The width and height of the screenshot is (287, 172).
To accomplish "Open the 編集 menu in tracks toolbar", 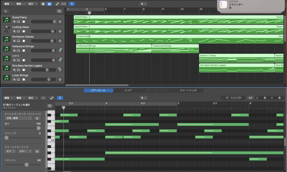I will pyautogui.click(x=8, y=4).
